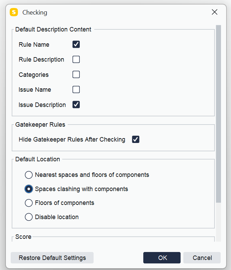This screenshot has width=231, height=270.
Task: Toggle Hide Gatekeeper Rules After Checking
Action: (x=136, y=139)
